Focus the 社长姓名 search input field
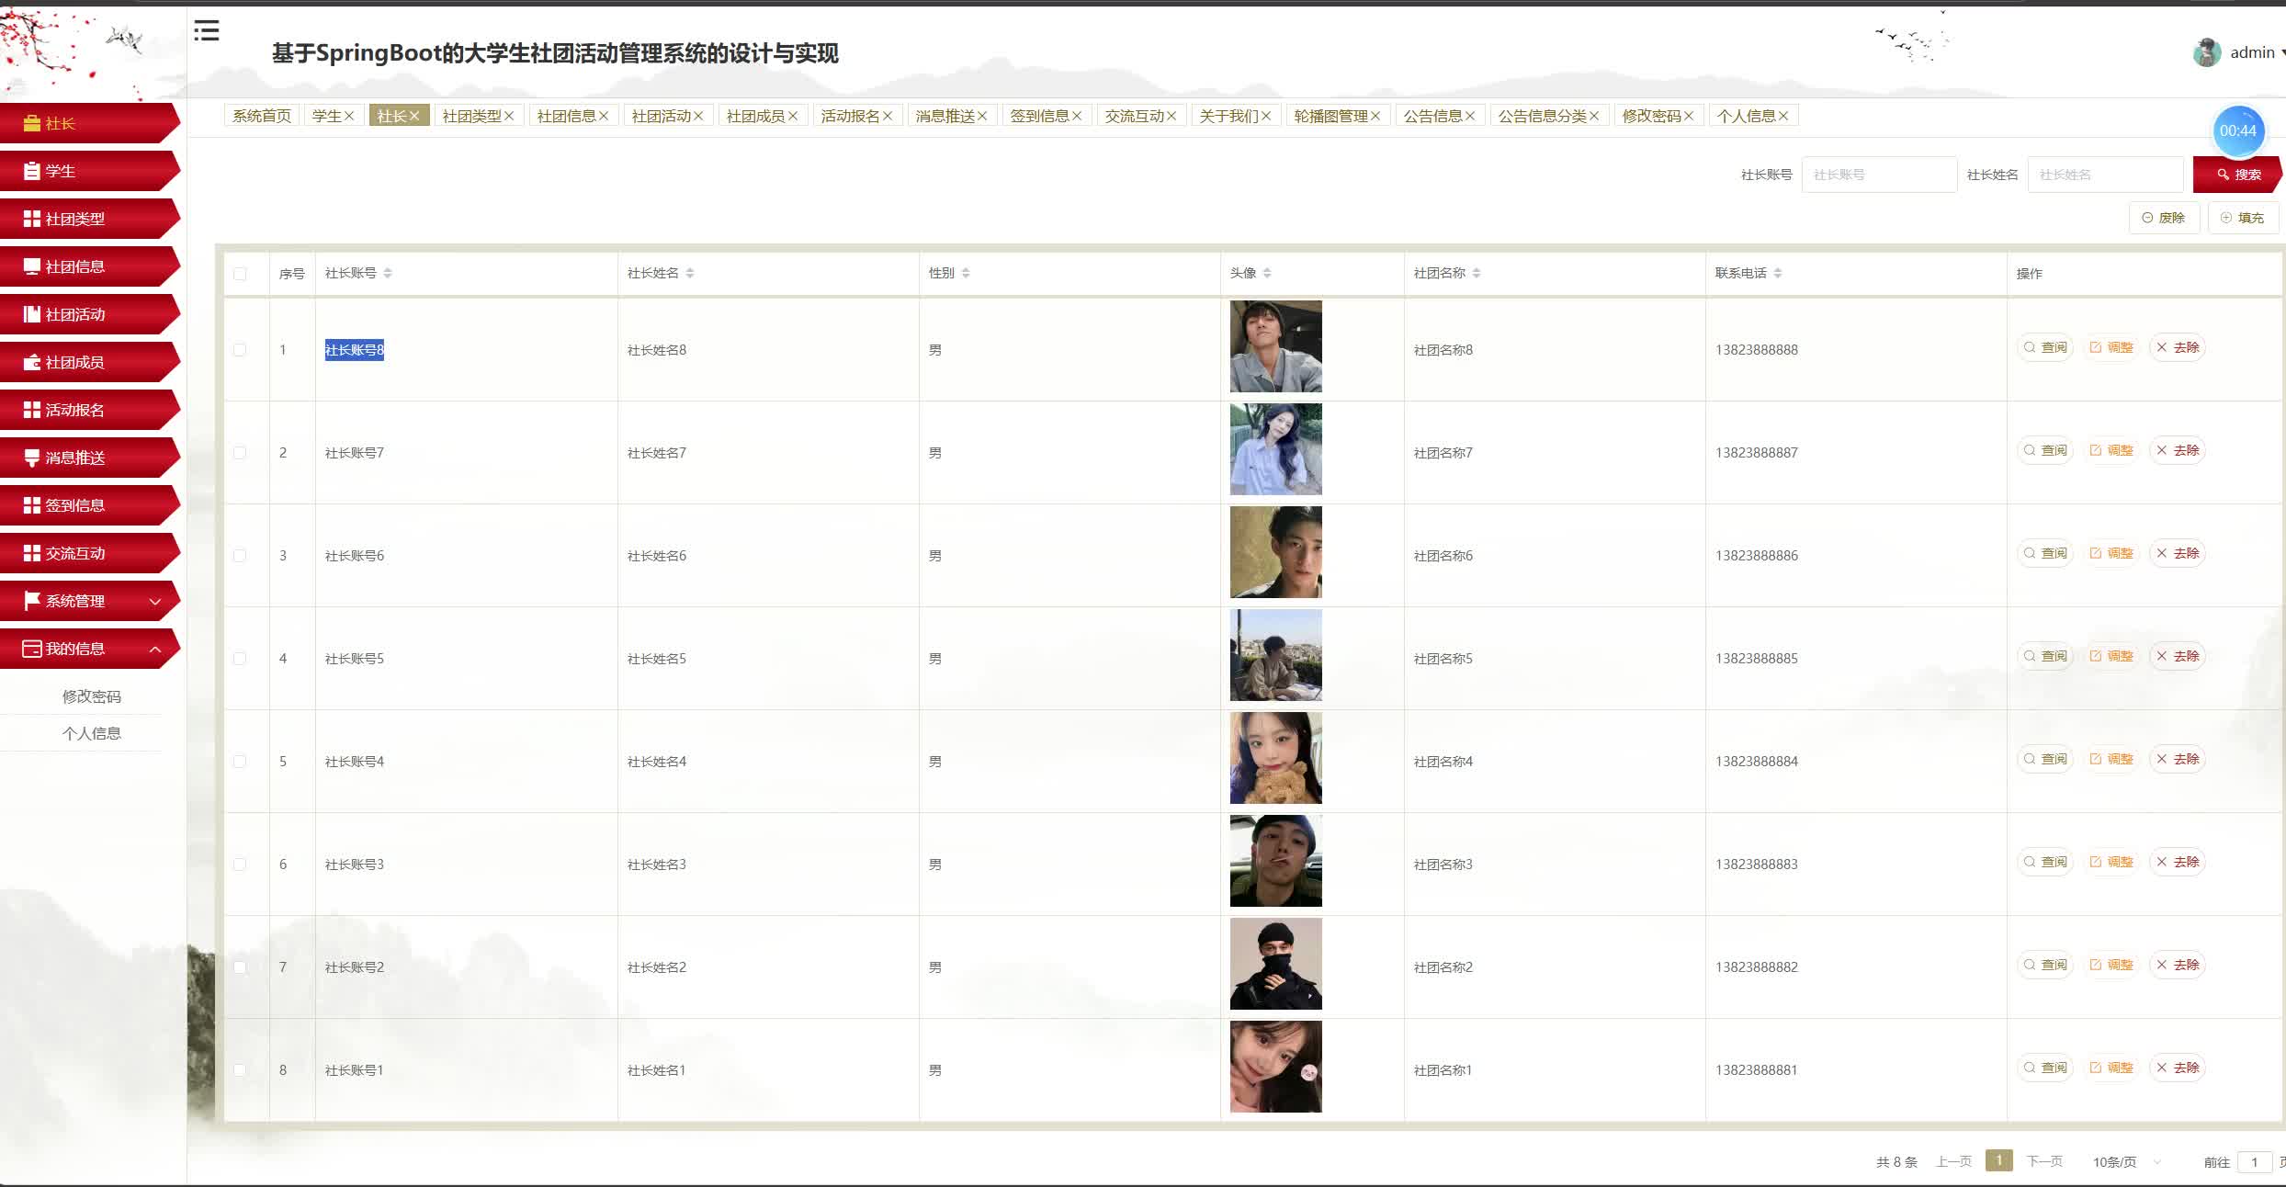This screenshot has width=2286, height=1187. [x=2104, y=175]
